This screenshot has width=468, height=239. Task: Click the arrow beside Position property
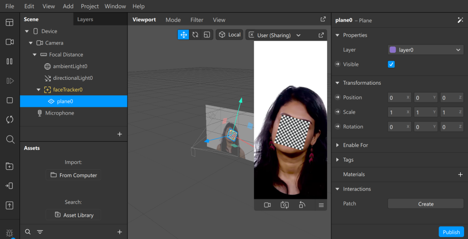[338, 97]
